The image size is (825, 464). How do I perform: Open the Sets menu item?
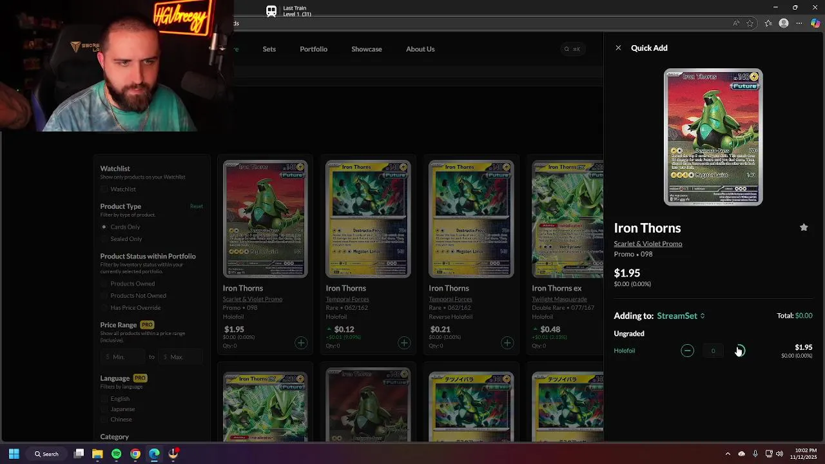click(x=269, y=49)
